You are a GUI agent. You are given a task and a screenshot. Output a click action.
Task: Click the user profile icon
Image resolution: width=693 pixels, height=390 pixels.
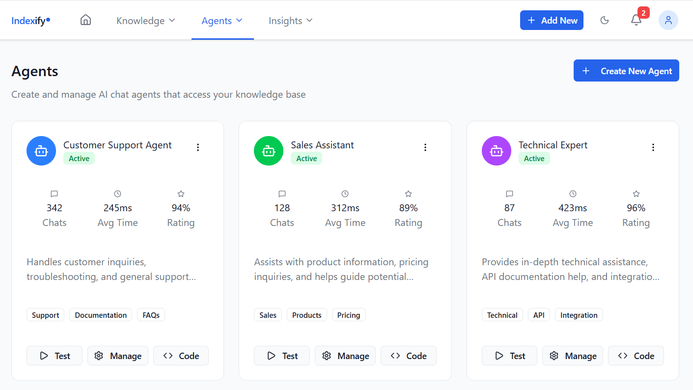pyautogui.click(x=668, y=20)
